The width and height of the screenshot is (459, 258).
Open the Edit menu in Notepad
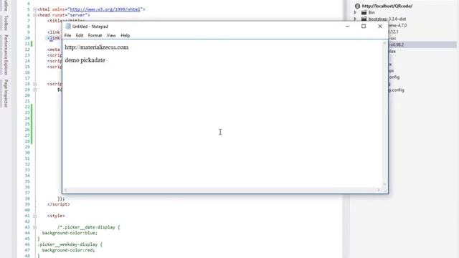pos(80,35)
